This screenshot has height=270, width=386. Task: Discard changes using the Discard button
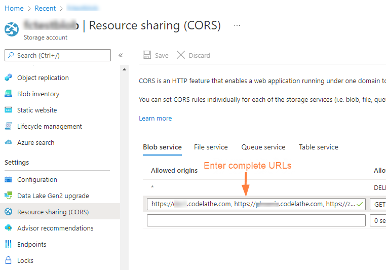(193, 55)
